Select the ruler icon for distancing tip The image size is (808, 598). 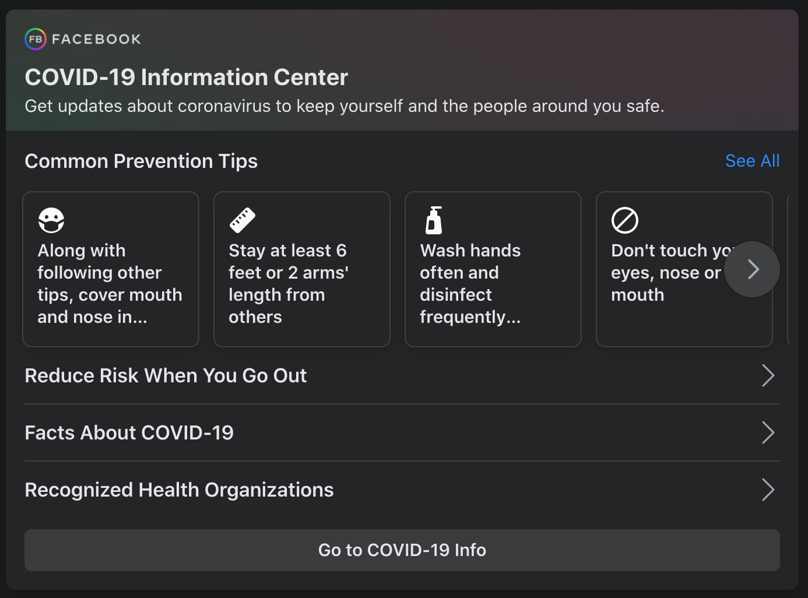[x=243, y=220]
